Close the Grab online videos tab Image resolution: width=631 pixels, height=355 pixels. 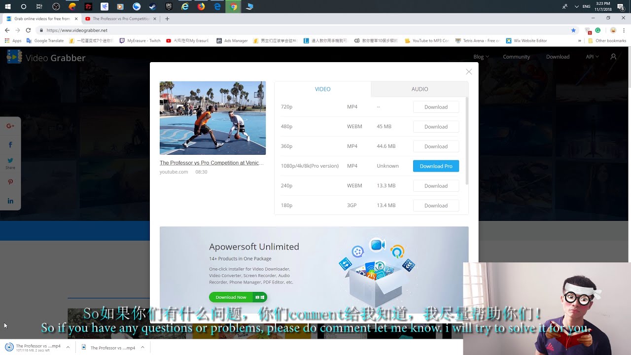tap(76, 19)
